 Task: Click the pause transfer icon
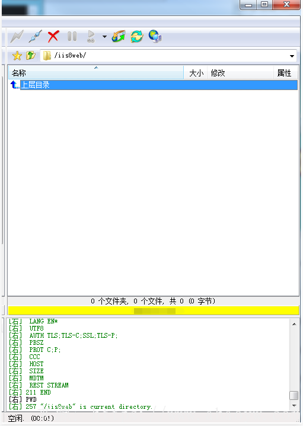pos(72,36)
